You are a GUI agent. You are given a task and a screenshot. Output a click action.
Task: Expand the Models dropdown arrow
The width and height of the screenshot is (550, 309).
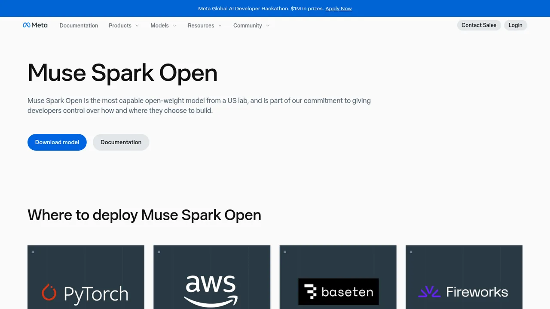tap(174, 26)
